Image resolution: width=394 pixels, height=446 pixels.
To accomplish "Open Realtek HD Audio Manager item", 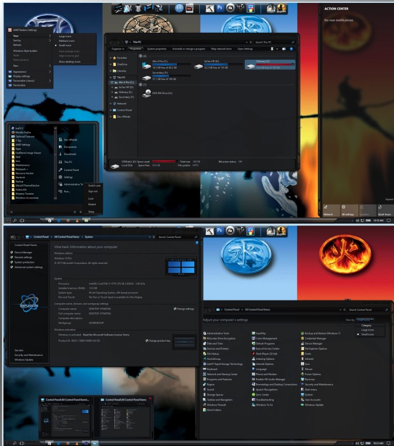I will coord(268,379).
